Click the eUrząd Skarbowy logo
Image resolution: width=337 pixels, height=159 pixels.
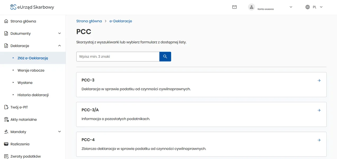[x=32, y=7]
